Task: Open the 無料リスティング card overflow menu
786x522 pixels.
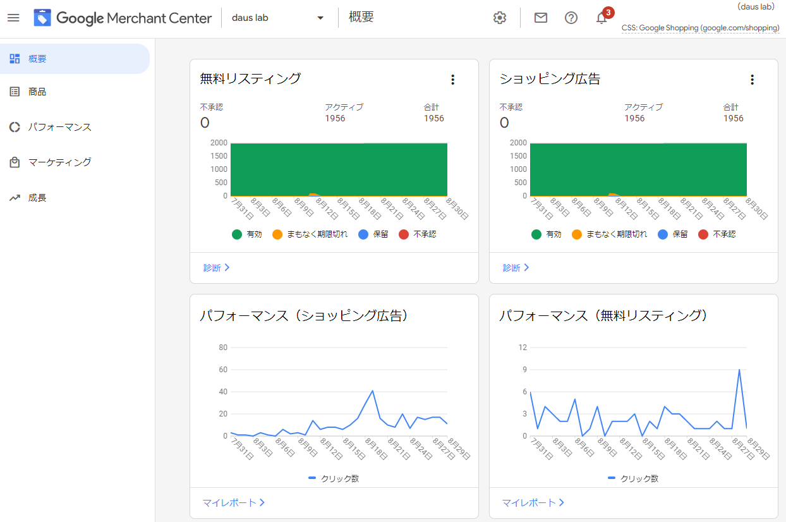Action: pyautogui.click(x=453, y=80)
